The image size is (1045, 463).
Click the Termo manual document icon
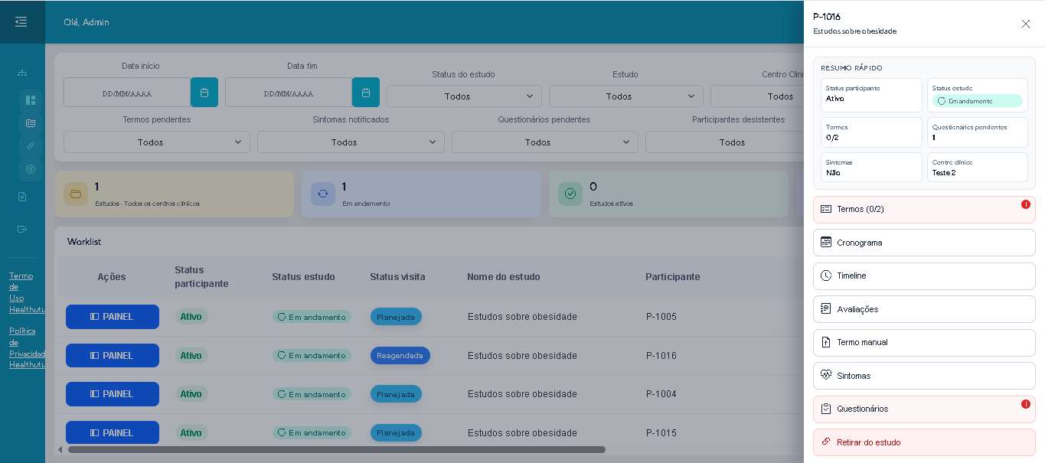click(826, 342)
